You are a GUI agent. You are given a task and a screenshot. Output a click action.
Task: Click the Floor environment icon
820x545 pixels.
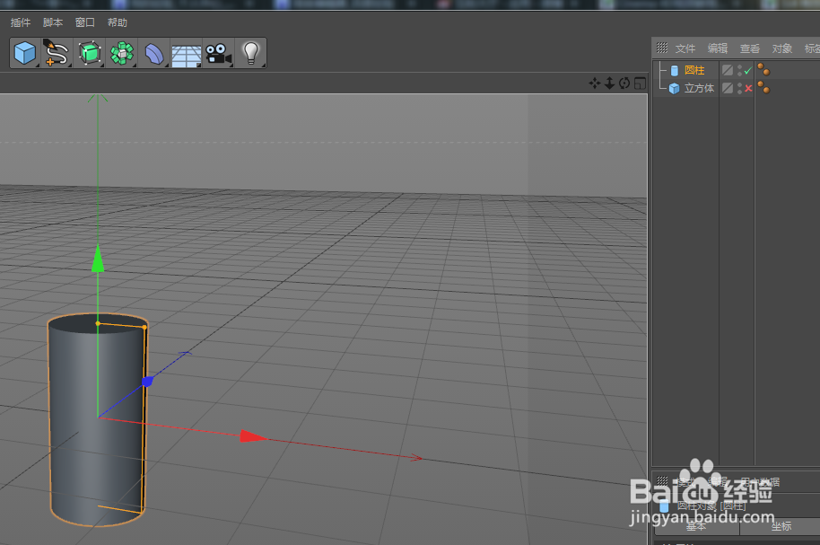point(185,52)
